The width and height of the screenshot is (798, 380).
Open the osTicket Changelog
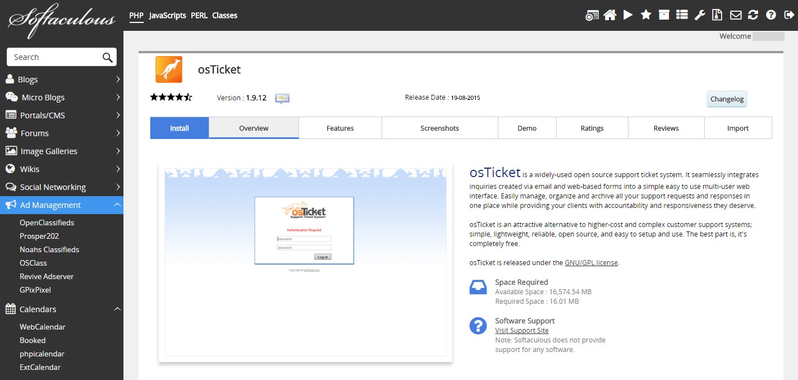click(727, 99)
